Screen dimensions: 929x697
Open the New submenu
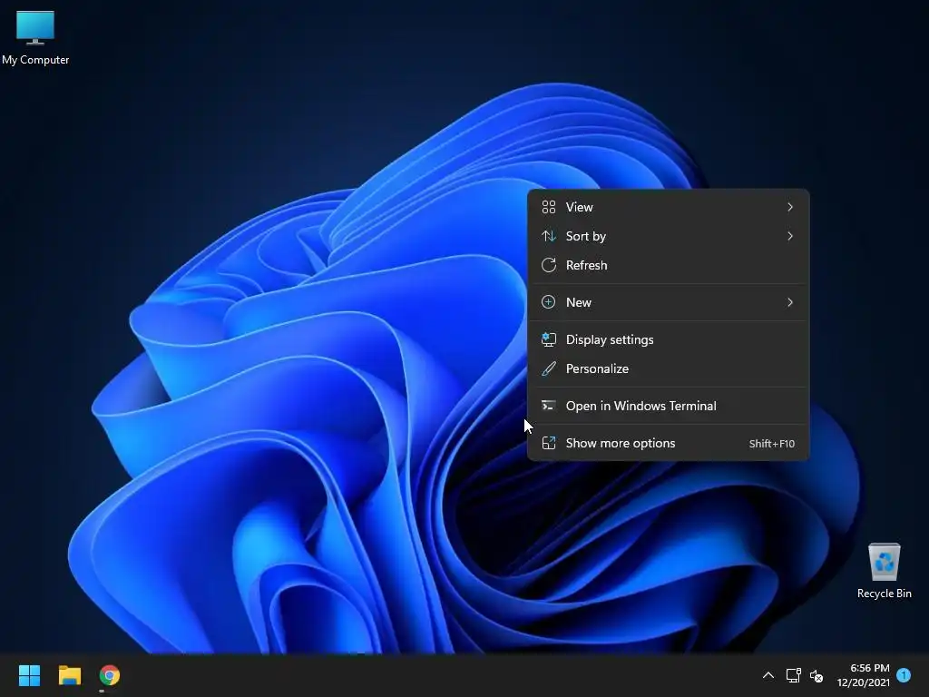click(668, 302)
